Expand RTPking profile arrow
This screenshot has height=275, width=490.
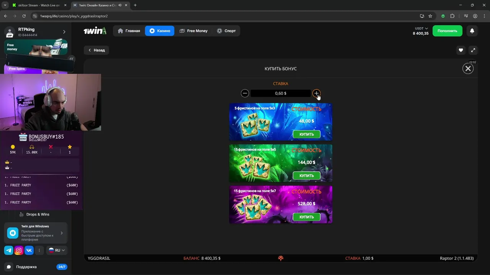tap(64, 32)
